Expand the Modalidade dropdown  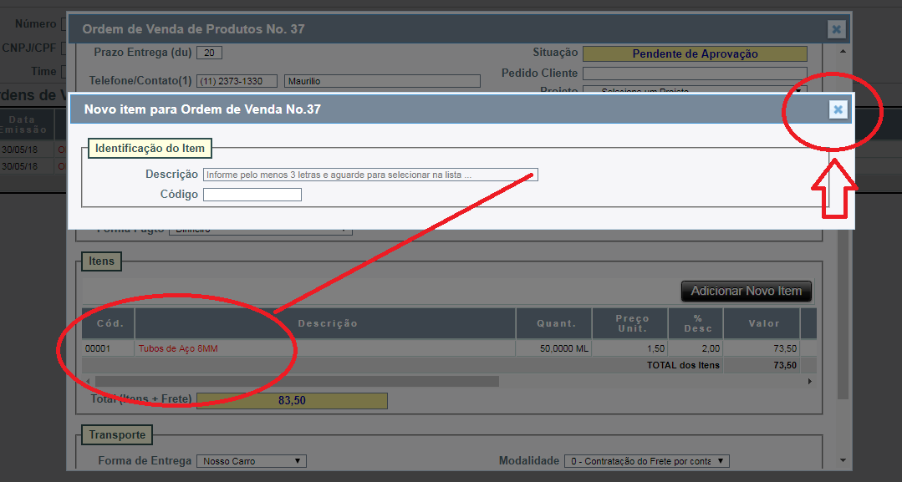coord(646,461)
